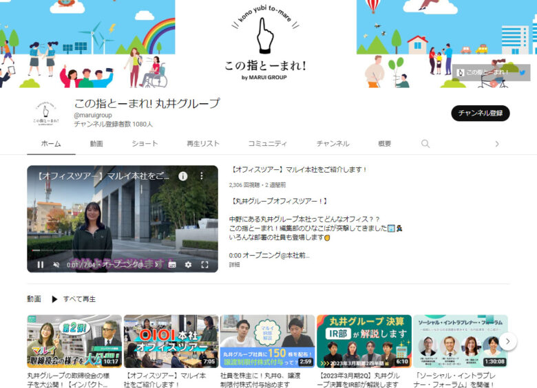Open the ホーム tab
Image resolution: width=537 pixels, height=388 pixels.
point(51,143)
